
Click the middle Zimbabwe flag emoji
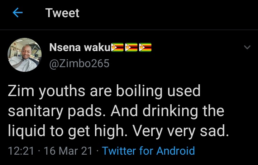click(131, 47)
